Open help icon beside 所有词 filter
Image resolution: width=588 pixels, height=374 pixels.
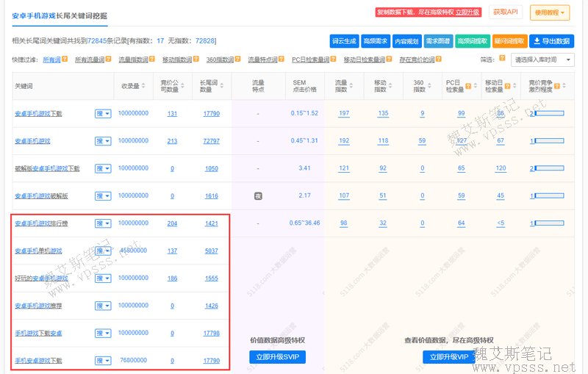coord(65,60)
